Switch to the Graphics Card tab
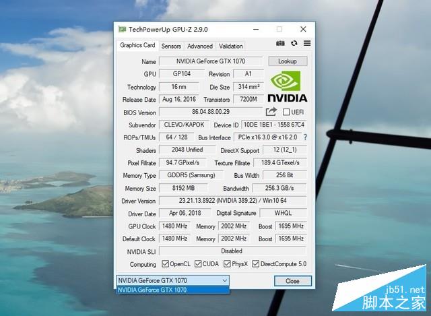This screenshot has width=431, height=316. (137, 45)
